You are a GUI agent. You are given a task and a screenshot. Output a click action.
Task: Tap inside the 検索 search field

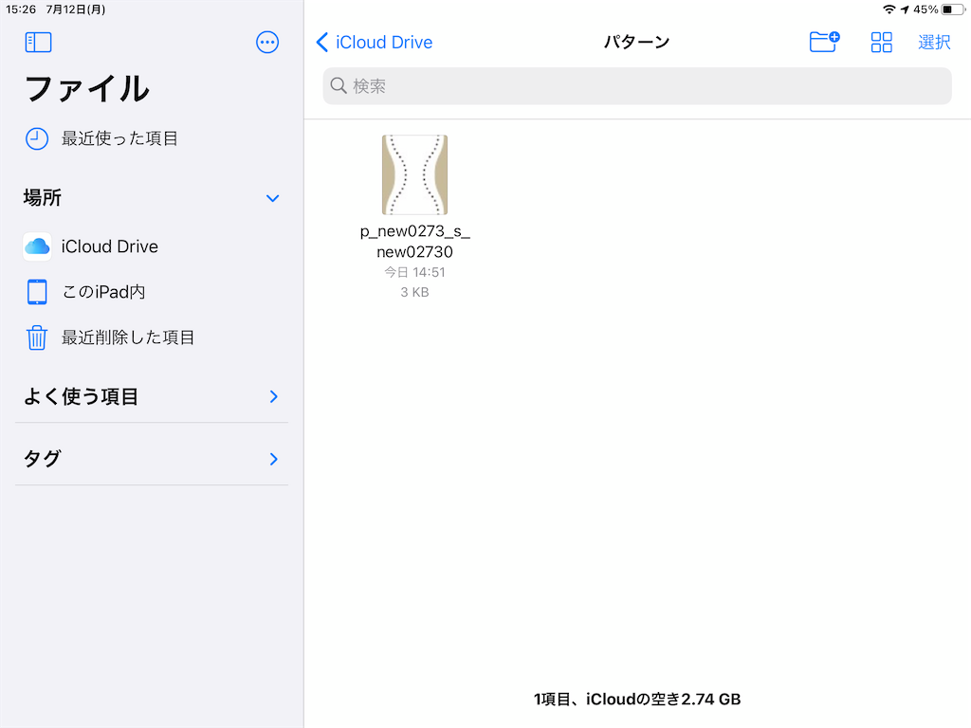click(636, 86)
